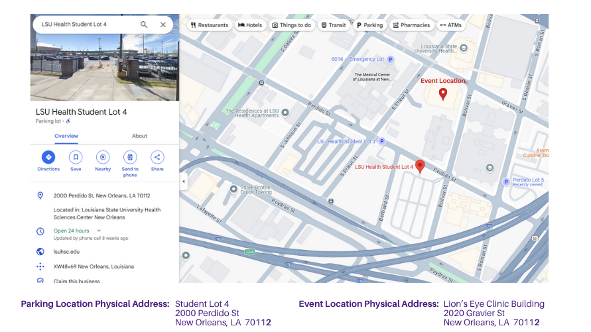This screenshot has width=591, height=332.
Task: Switch to the Overview tab
Action: pos(66,136)
